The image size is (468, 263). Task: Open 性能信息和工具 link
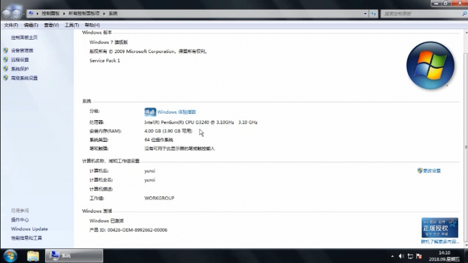tap(26, 239)
